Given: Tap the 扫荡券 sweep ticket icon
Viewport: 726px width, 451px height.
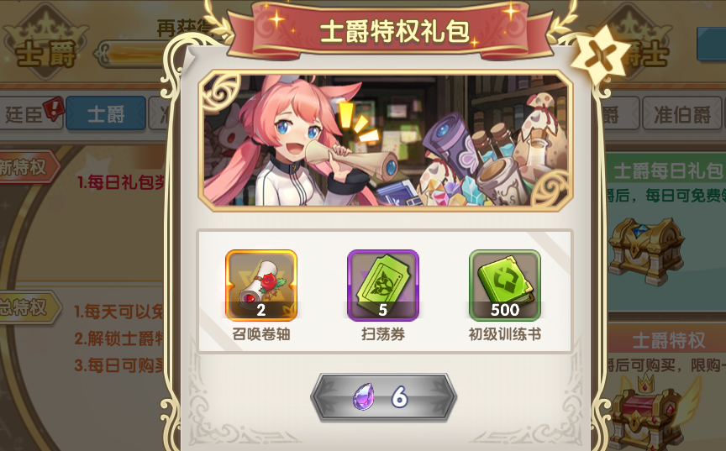Looking at the screenshot, I should 383,286.
